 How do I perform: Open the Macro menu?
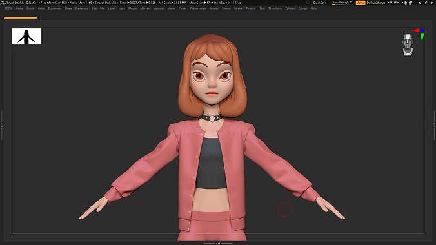click(133, 8)
